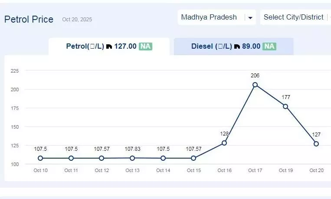This screenshot has width=331, height=199.
Task: Click the Oct 20, 2025 date label
Action: (x=77, y=20)
